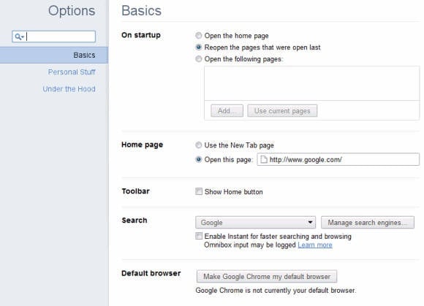The image size is (424, 306).
Task: Toggle Enable Instant for faster searching checkbox
Action: click(x=199, y=236)
